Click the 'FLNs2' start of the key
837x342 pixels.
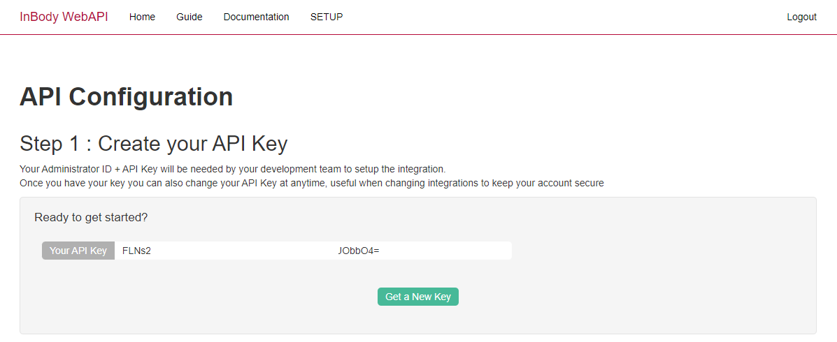[136, 251]
